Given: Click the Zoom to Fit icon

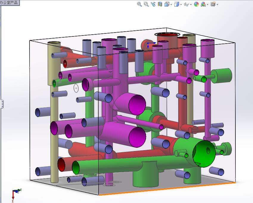Looking at the screenshot, I should [139, 4].
